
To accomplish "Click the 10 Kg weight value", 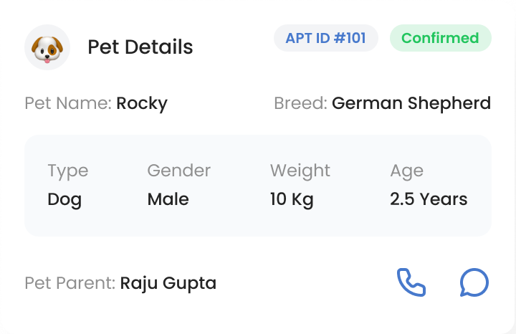I will coord(292,200).
